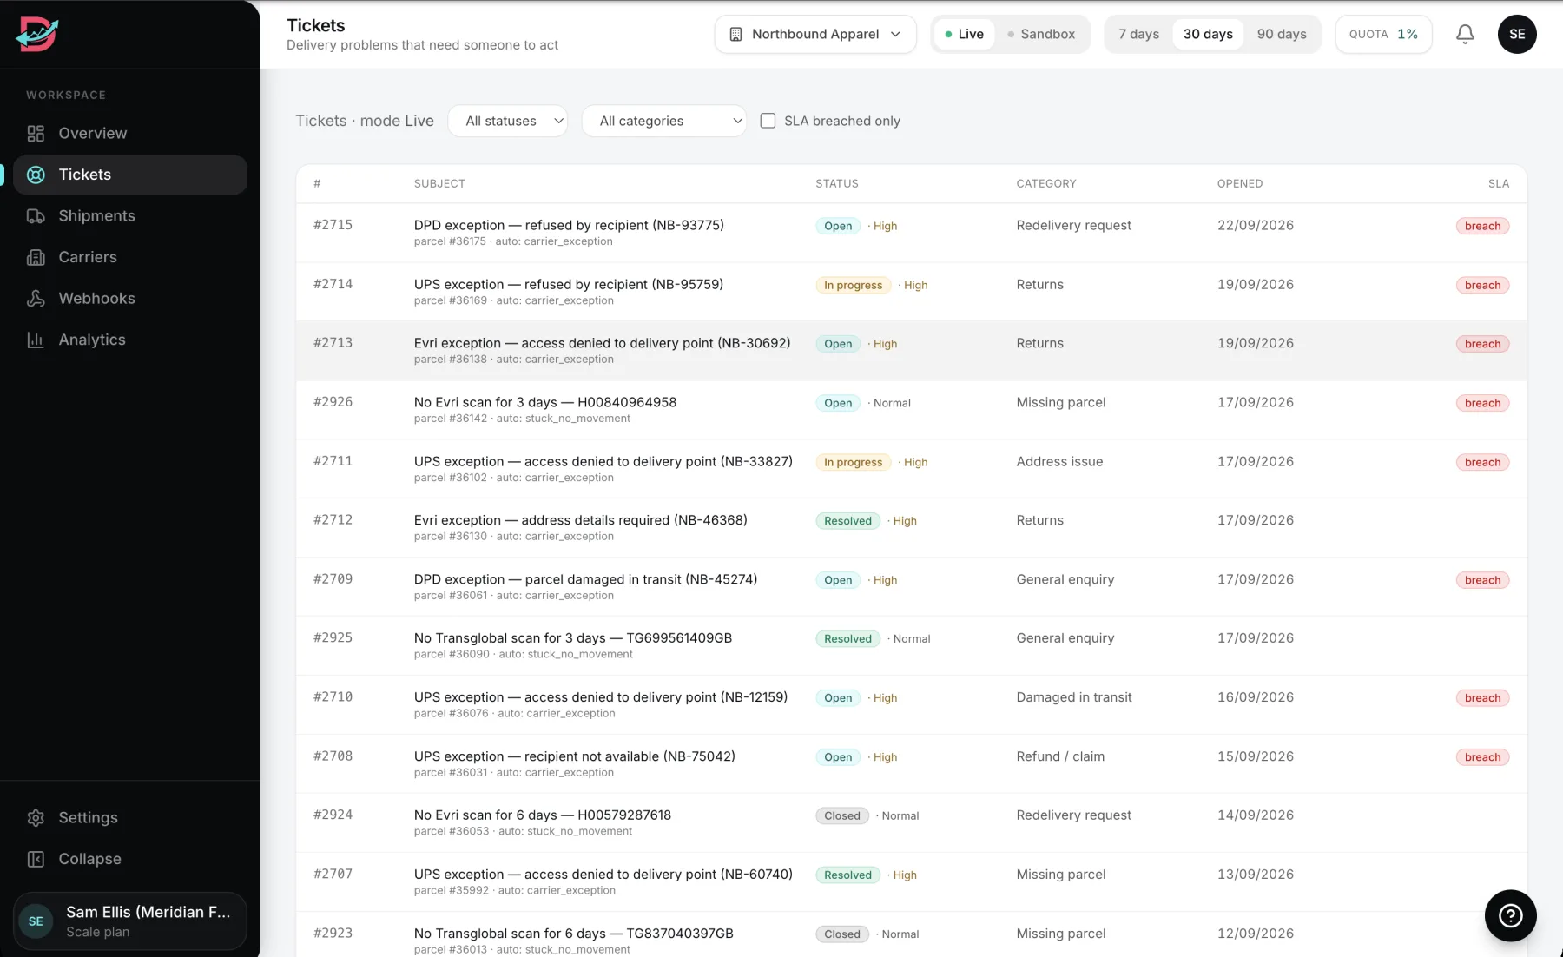This screenshot has width=1563, height=957.
Task: Open Sam Ellis account card
Action: [130, 921]
